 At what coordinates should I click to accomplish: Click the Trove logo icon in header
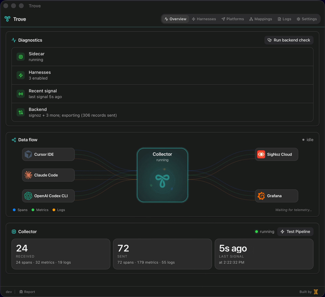click(7, 19)
